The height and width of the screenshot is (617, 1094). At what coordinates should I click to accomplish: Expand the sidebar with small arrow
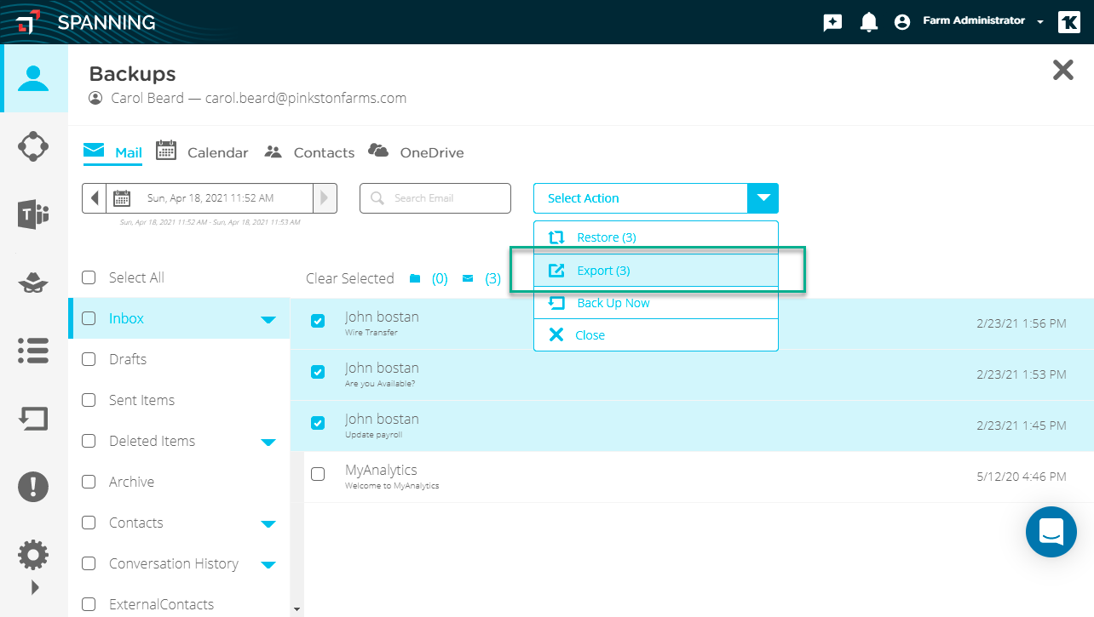[x=35, y=587]
